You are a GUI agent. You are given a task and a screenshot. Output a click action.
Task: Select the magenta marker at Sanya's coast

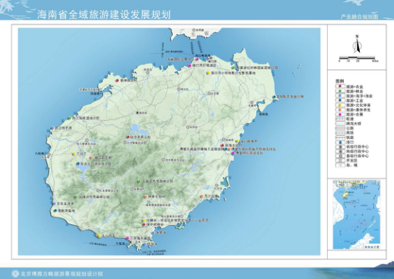pyautogui.click(x=127, y=238)
